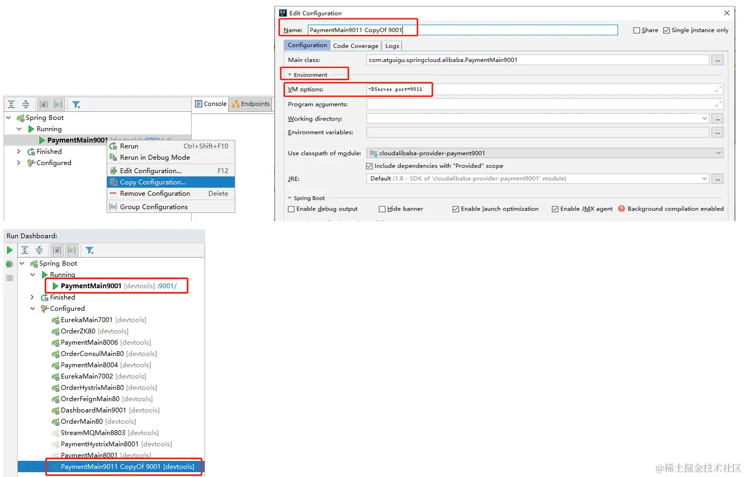Open the Configuration tab
745x477 pixels.
tap(307, 45)
